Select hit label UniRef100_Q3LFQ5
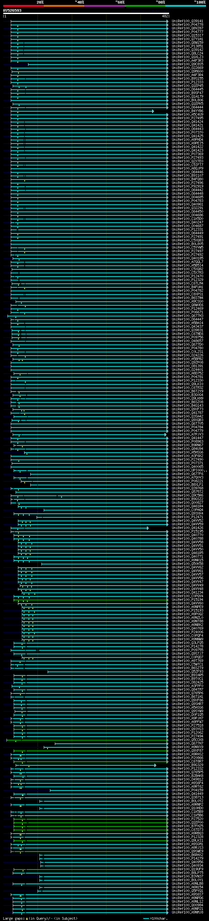The height and width of the screenshot is (921, 209). pos(187,643)
